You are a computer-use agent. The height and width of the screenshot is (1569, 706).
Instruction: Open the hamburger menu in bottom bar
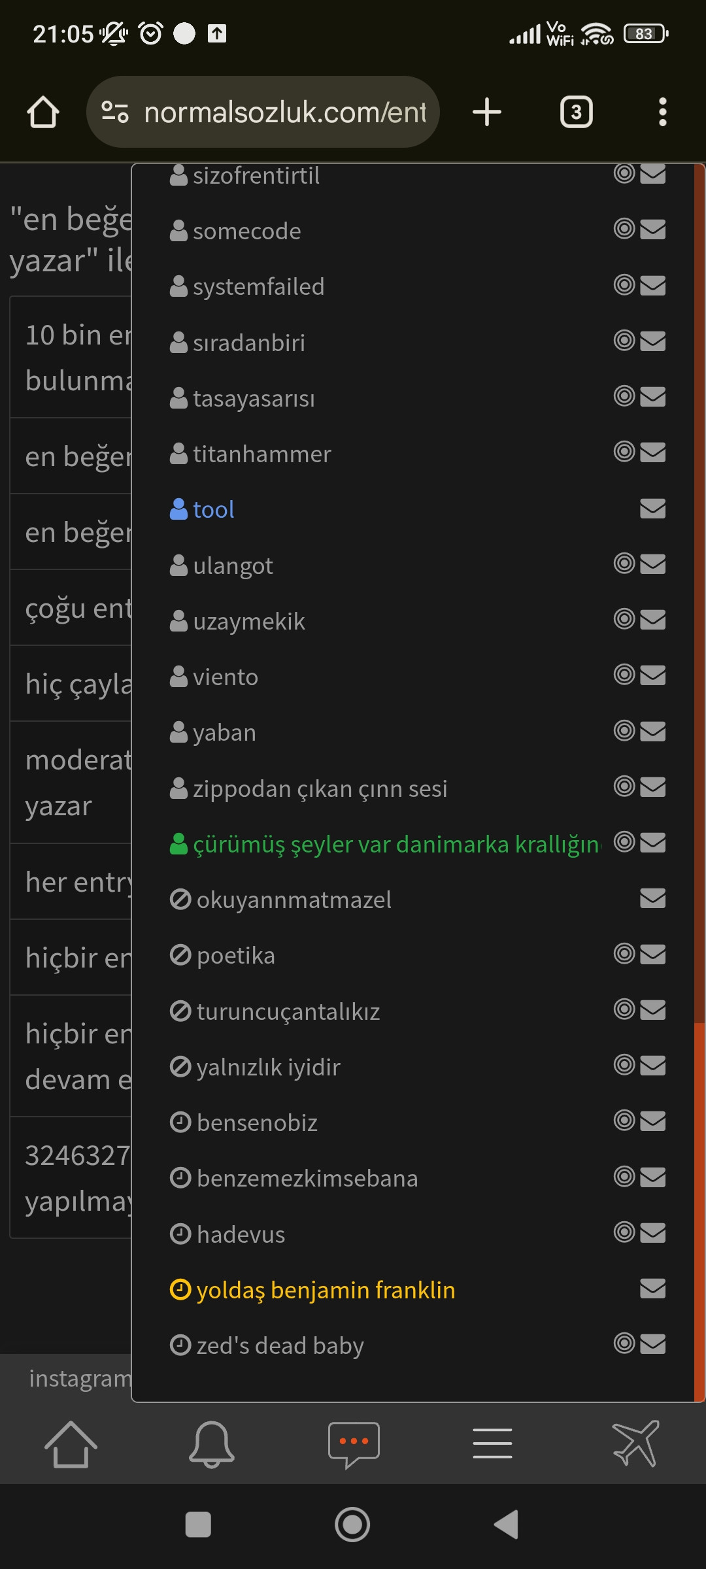point(492,1443)
